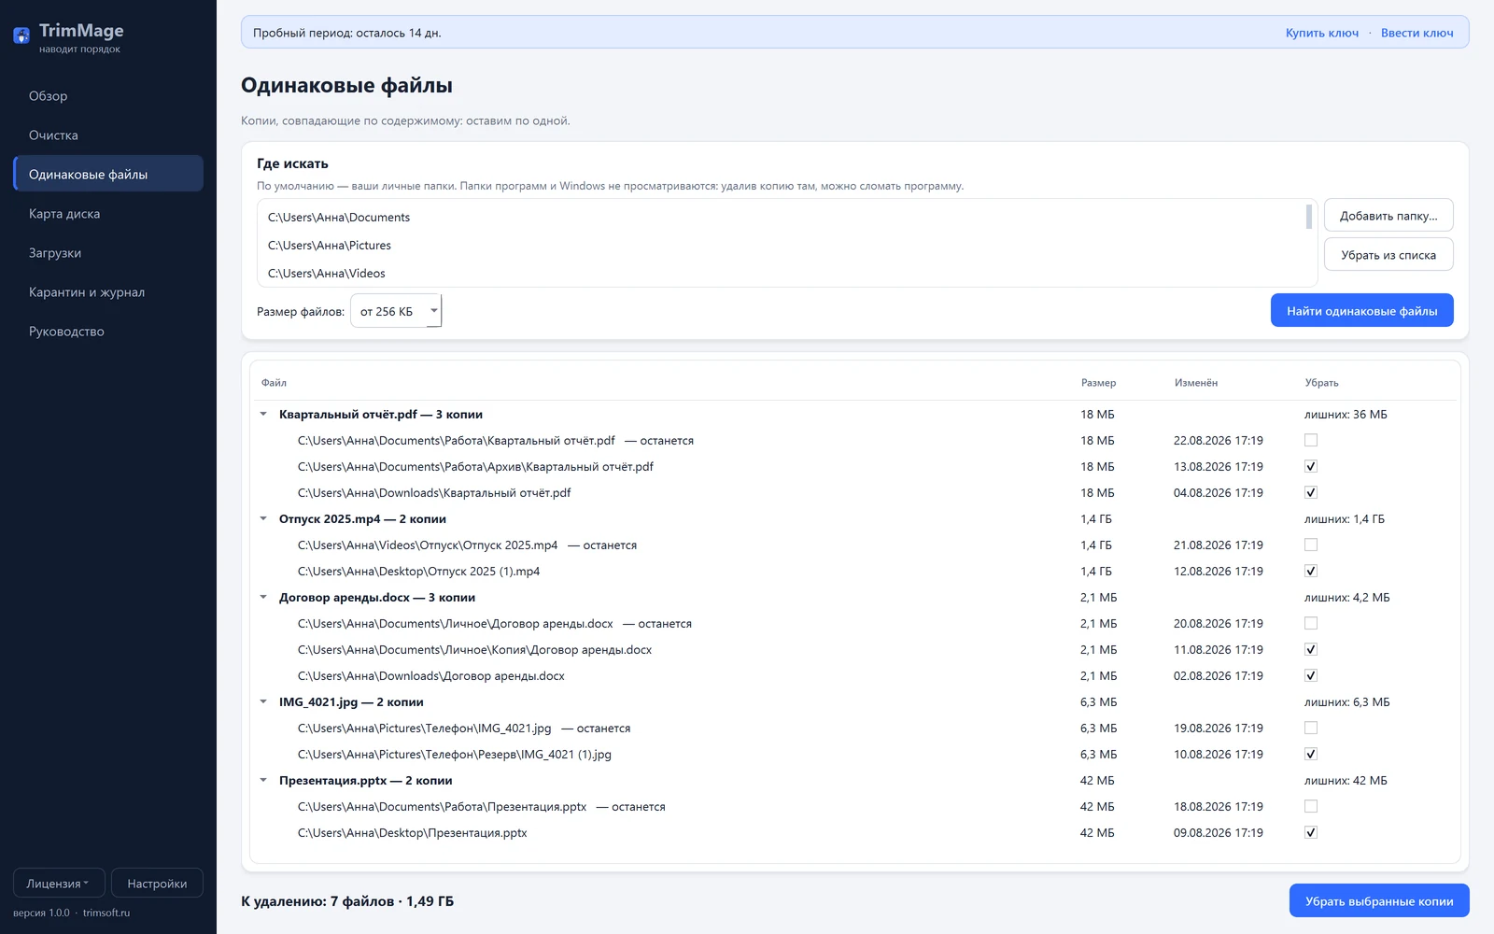The image size is (1494, 934).
Task: Click Убрать выбранные копии button
Action: [x=1379, y=901]
